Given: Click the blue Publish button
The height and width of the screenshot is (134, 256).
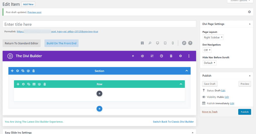Looking at the screenshot, I should click(x=245, y=112).
